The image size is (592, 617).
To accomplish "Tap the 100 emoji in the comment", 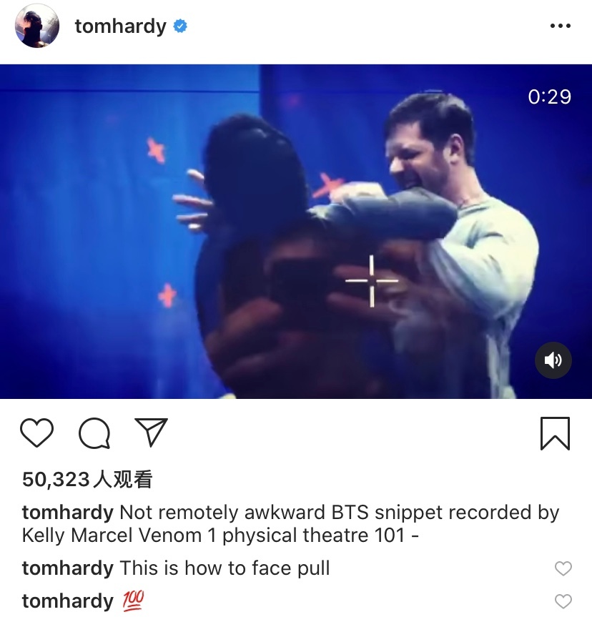I will [x=133, y=601].
